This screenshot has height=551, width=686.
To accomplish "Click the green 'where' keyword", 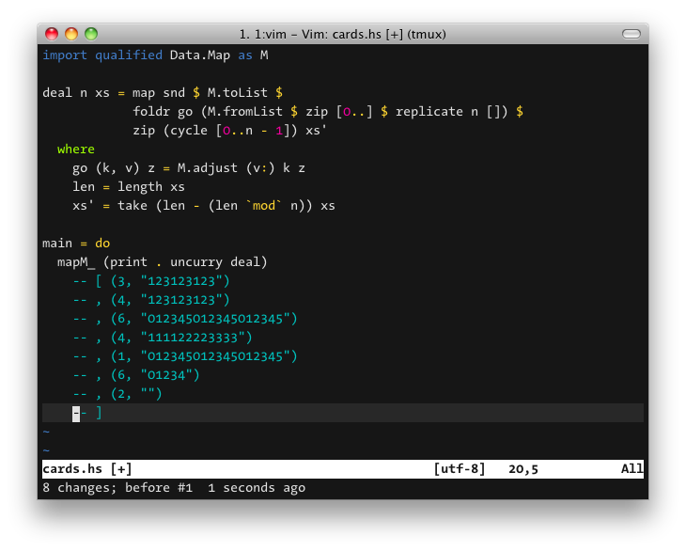I will pos(76,150).
